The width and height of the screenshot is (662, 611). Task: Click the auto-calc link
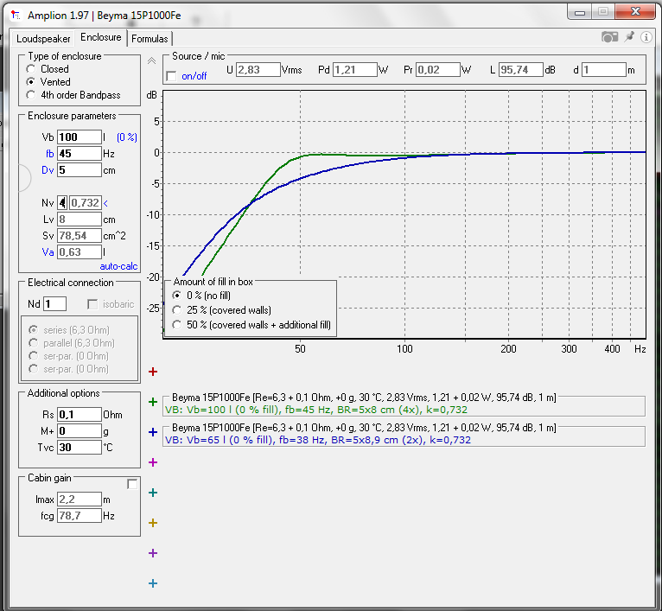[x=118, y=266]
